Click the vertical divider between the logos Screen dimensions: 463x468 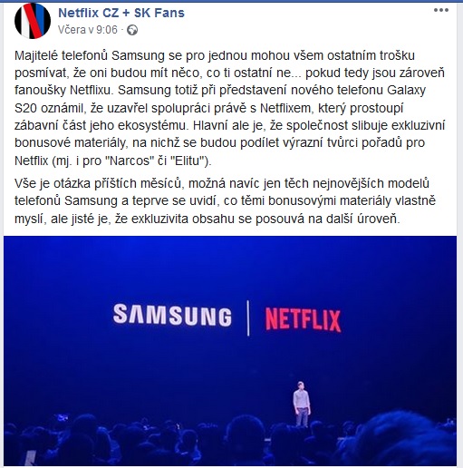248,318
